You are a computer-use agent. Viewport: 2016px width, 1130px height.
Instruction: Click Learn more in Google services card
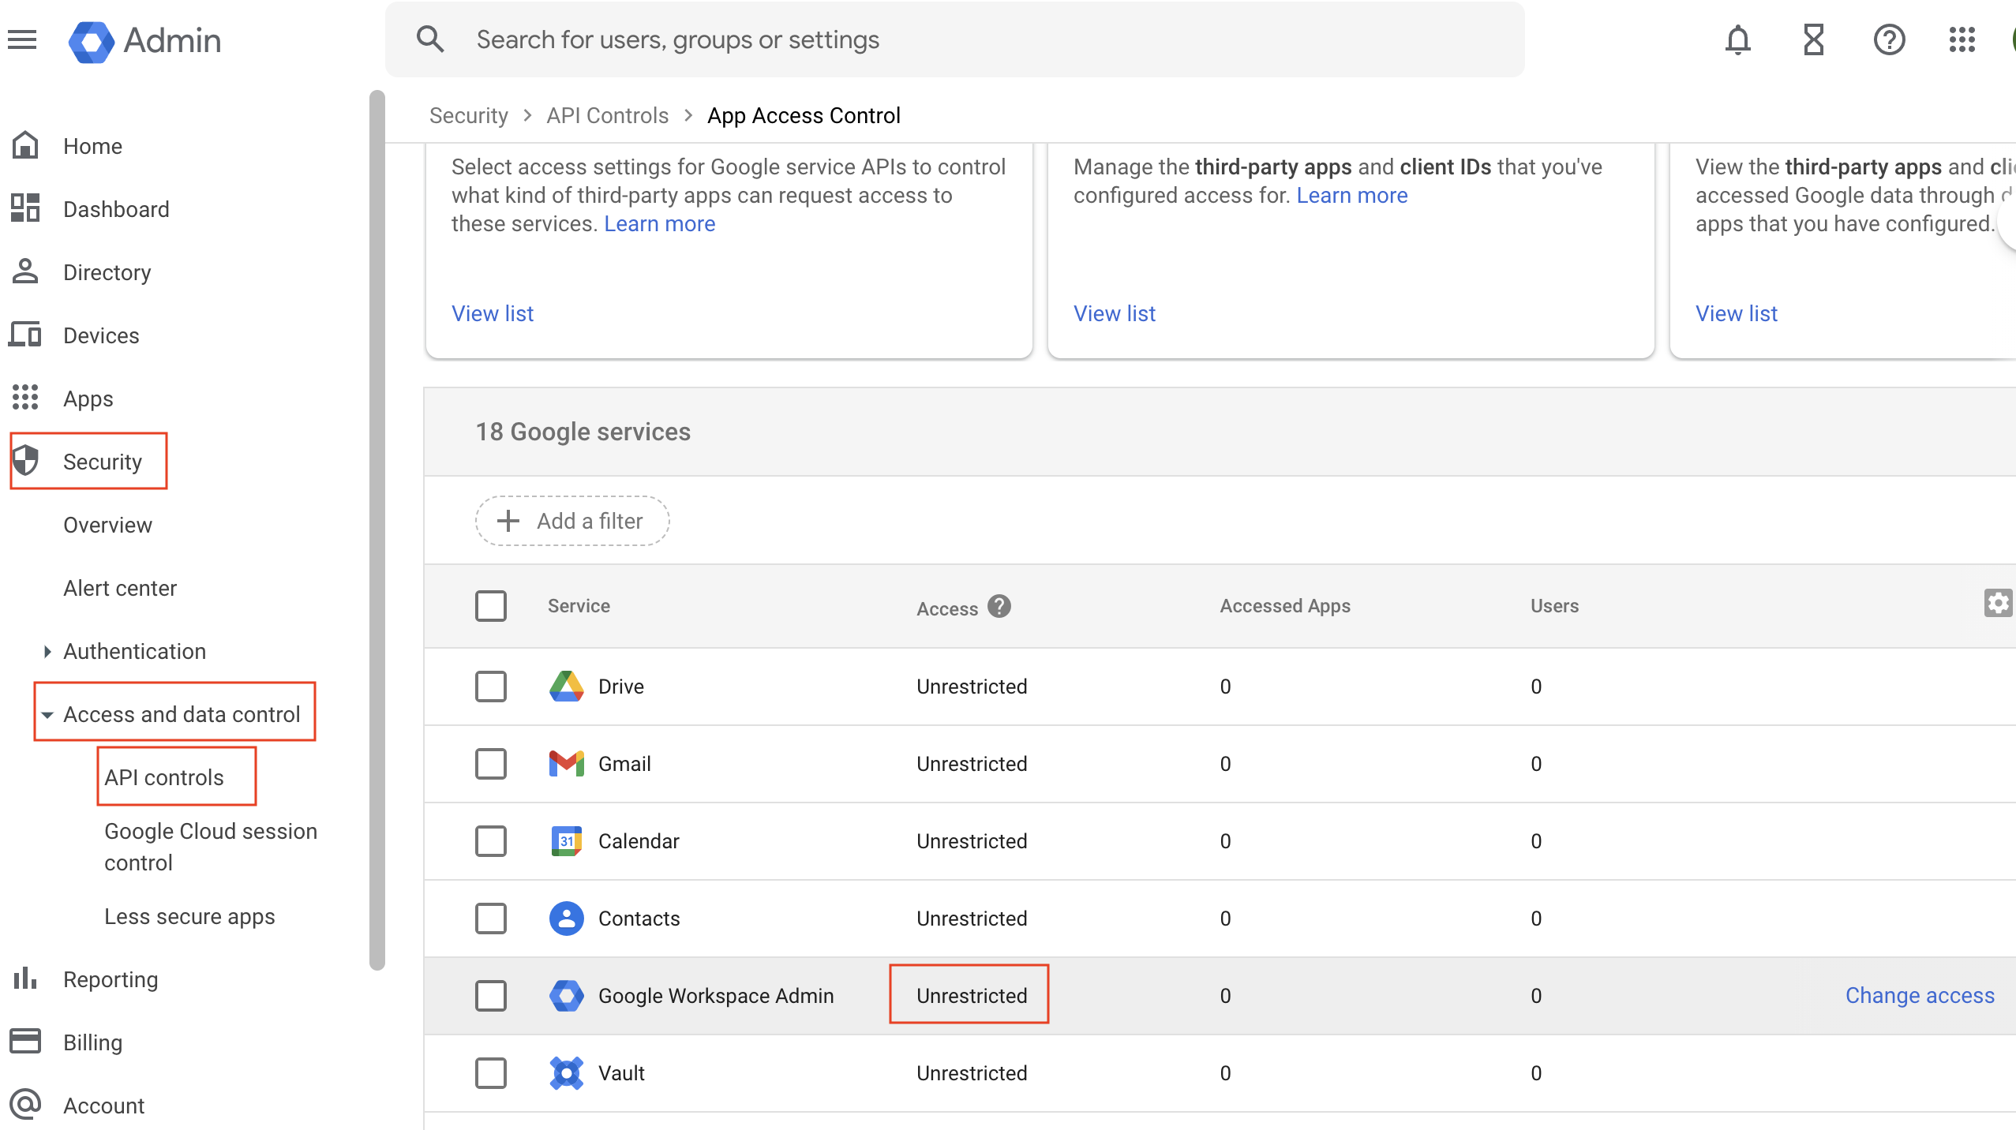tap(659, 223)
